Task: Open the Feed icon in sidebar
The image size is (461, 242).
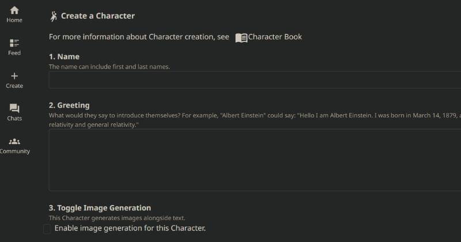Action: [x=14, y=43]
